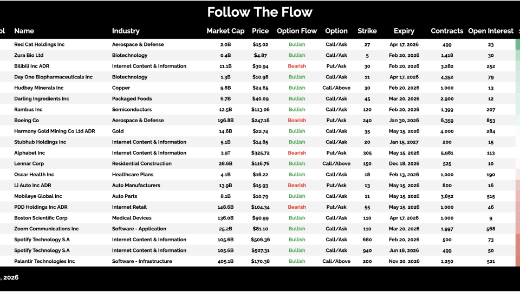Image resolution: width=520 pixels, height=292 pixels.
Task: Click the red color cell in Palantir row
Action: coord(517,261)
